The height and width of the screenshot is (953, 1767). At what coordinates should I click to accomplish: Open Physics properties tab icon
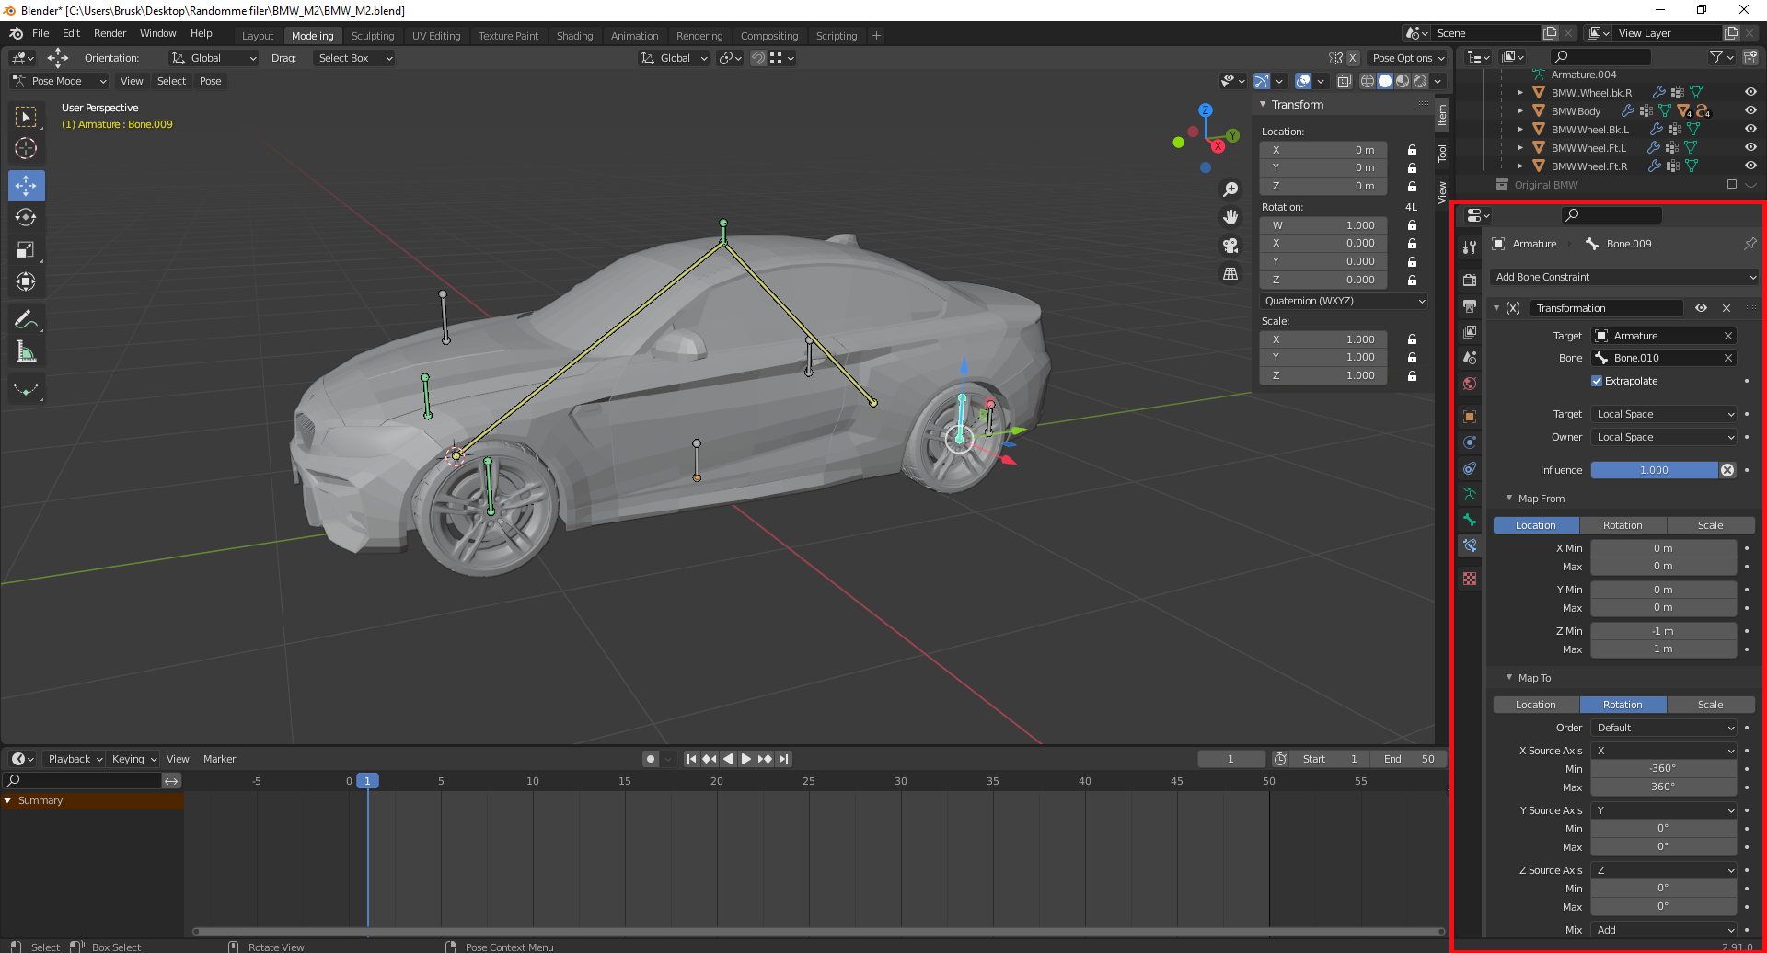[x=1470, y=442]
